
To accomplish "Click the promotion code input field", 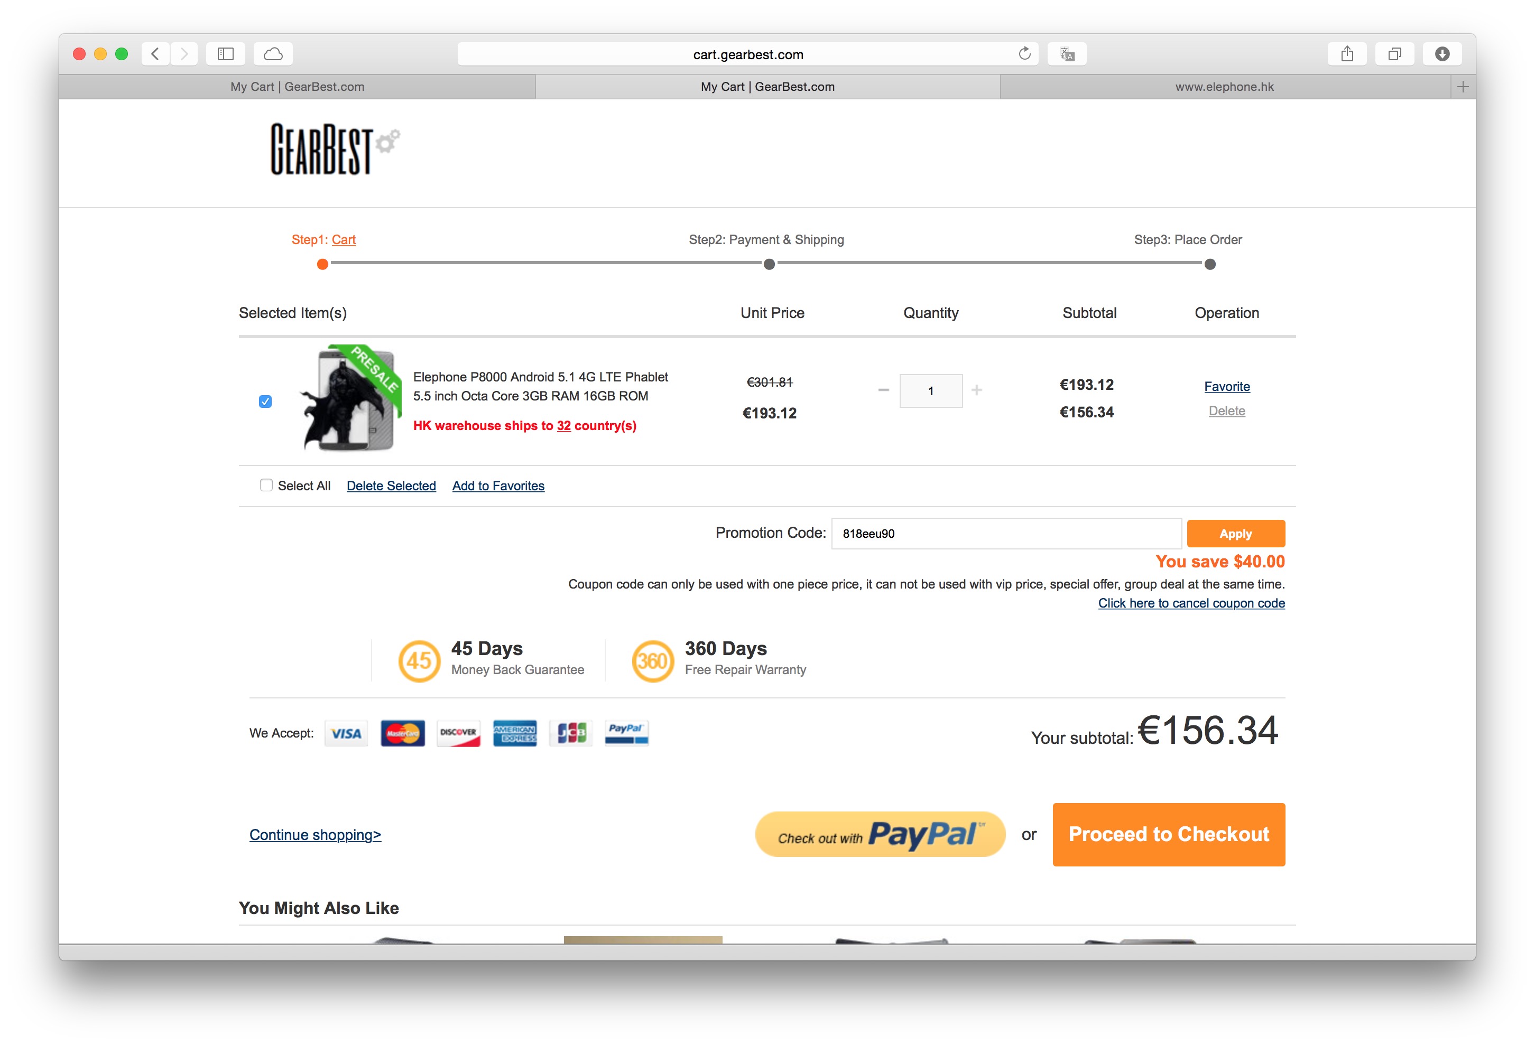I will [x=1006, y=534].
